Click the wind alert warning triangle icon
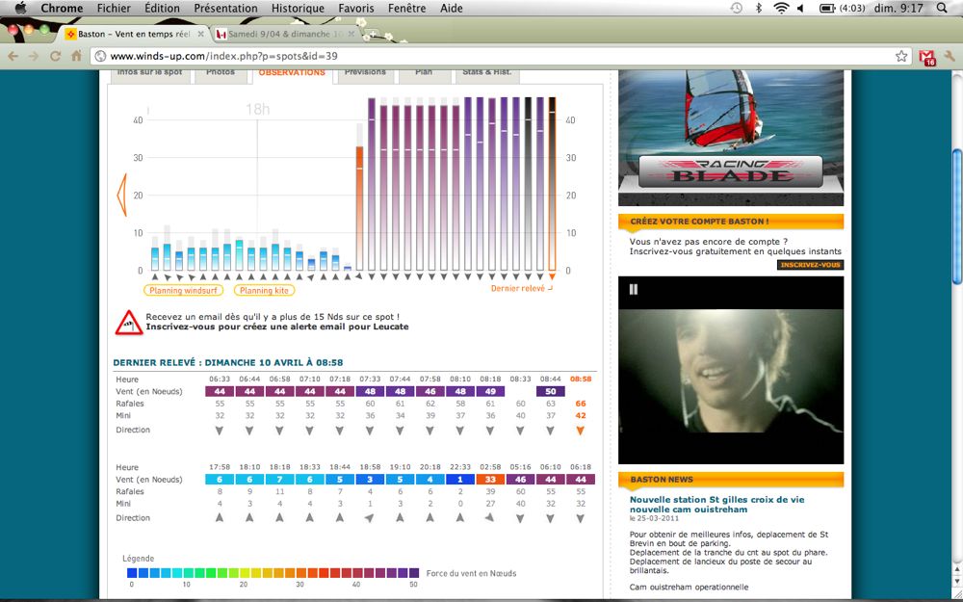Screen dimensions: 963x602 (x=128, y=323)
